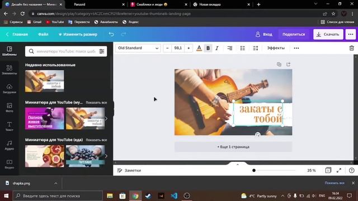Open the File (Файл) menu
358x201 pixels.
[x=43, y=34]
